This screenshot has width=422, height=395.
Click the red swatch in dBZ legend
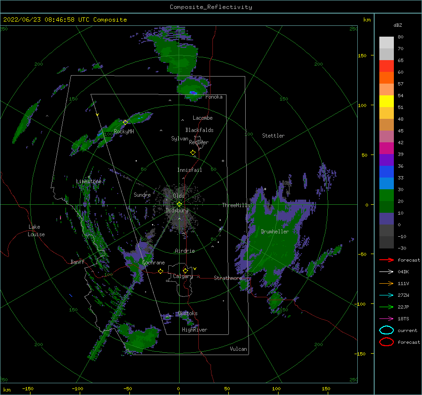coord(386,66)
